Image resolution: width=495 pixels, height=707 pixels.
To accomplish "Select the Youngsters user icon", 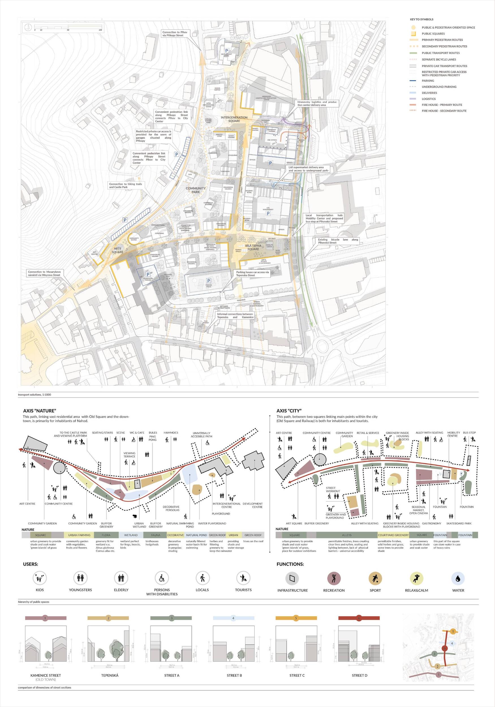I will click(80, 578).
